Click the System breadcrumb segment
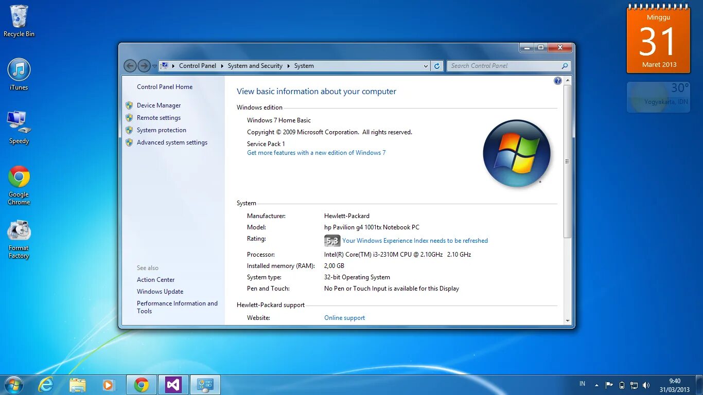 point(304,66)
